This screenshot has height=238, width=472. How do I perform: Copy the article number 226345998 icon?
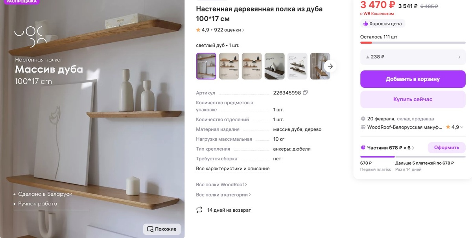pos(305,93)
